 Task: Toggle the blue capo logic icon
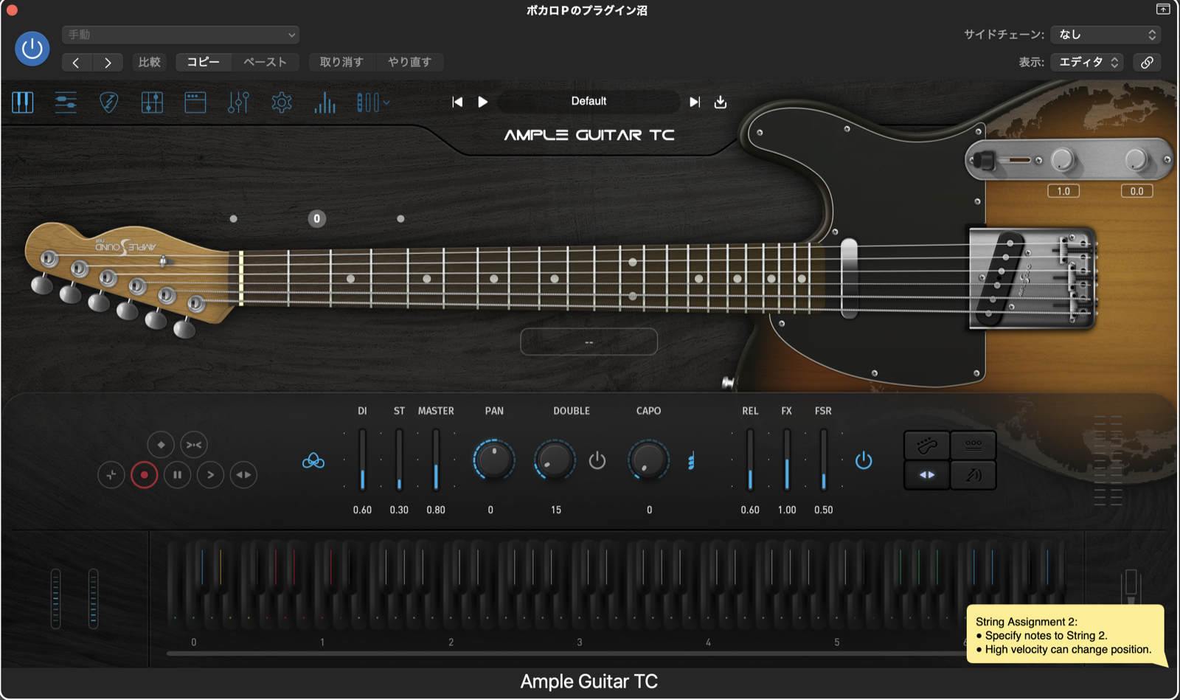click(691, 461)
